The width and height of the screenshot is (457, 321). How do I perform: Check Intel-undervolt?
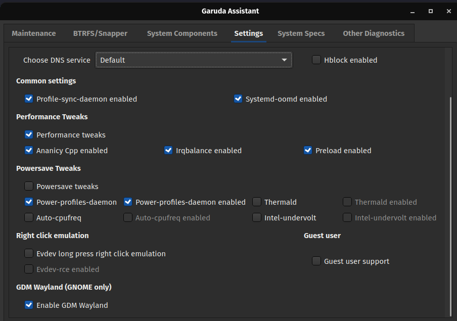257,217
